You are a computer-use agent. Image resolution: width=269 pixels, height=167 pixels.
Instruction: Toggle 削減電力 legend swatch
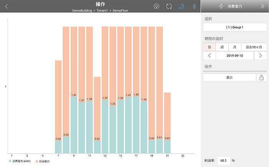(37, 161)
